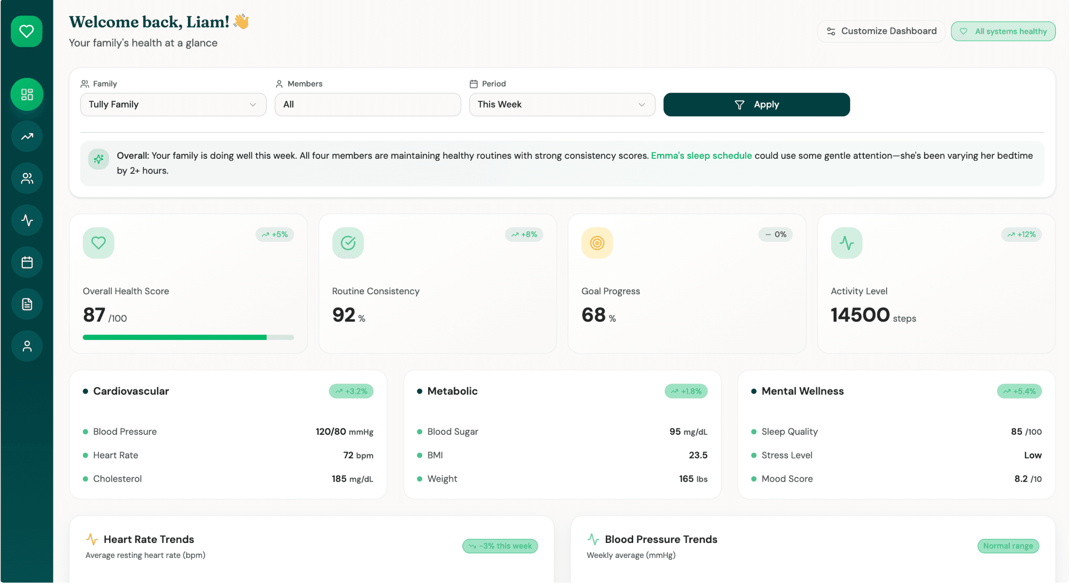The image size is (1071, 584).
Task: Open Emma's sleep schedule link
Action: 702,155
